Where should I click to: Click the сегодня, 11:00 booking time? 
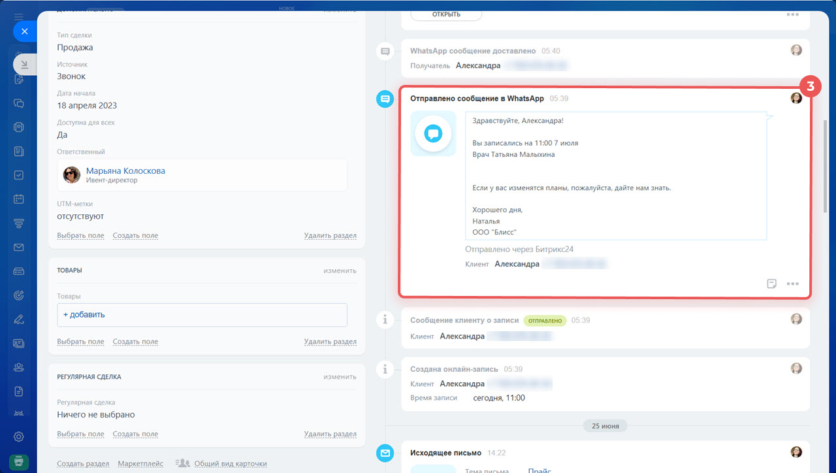click(x=499, y=398)
